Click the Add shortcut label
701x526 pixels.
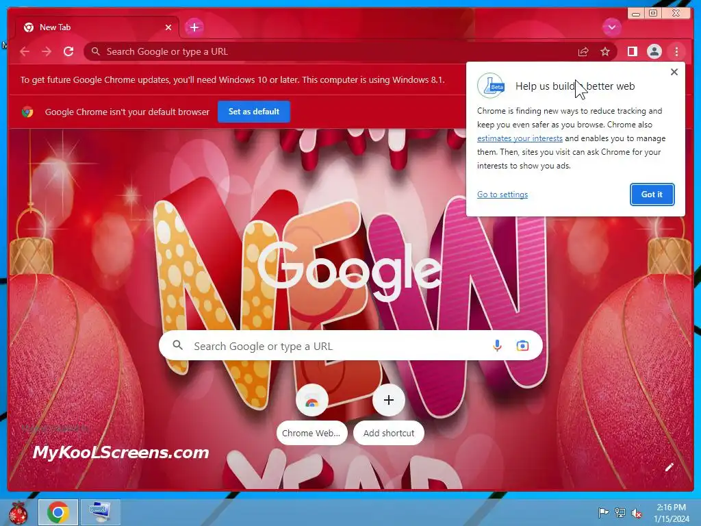point(389,433)
